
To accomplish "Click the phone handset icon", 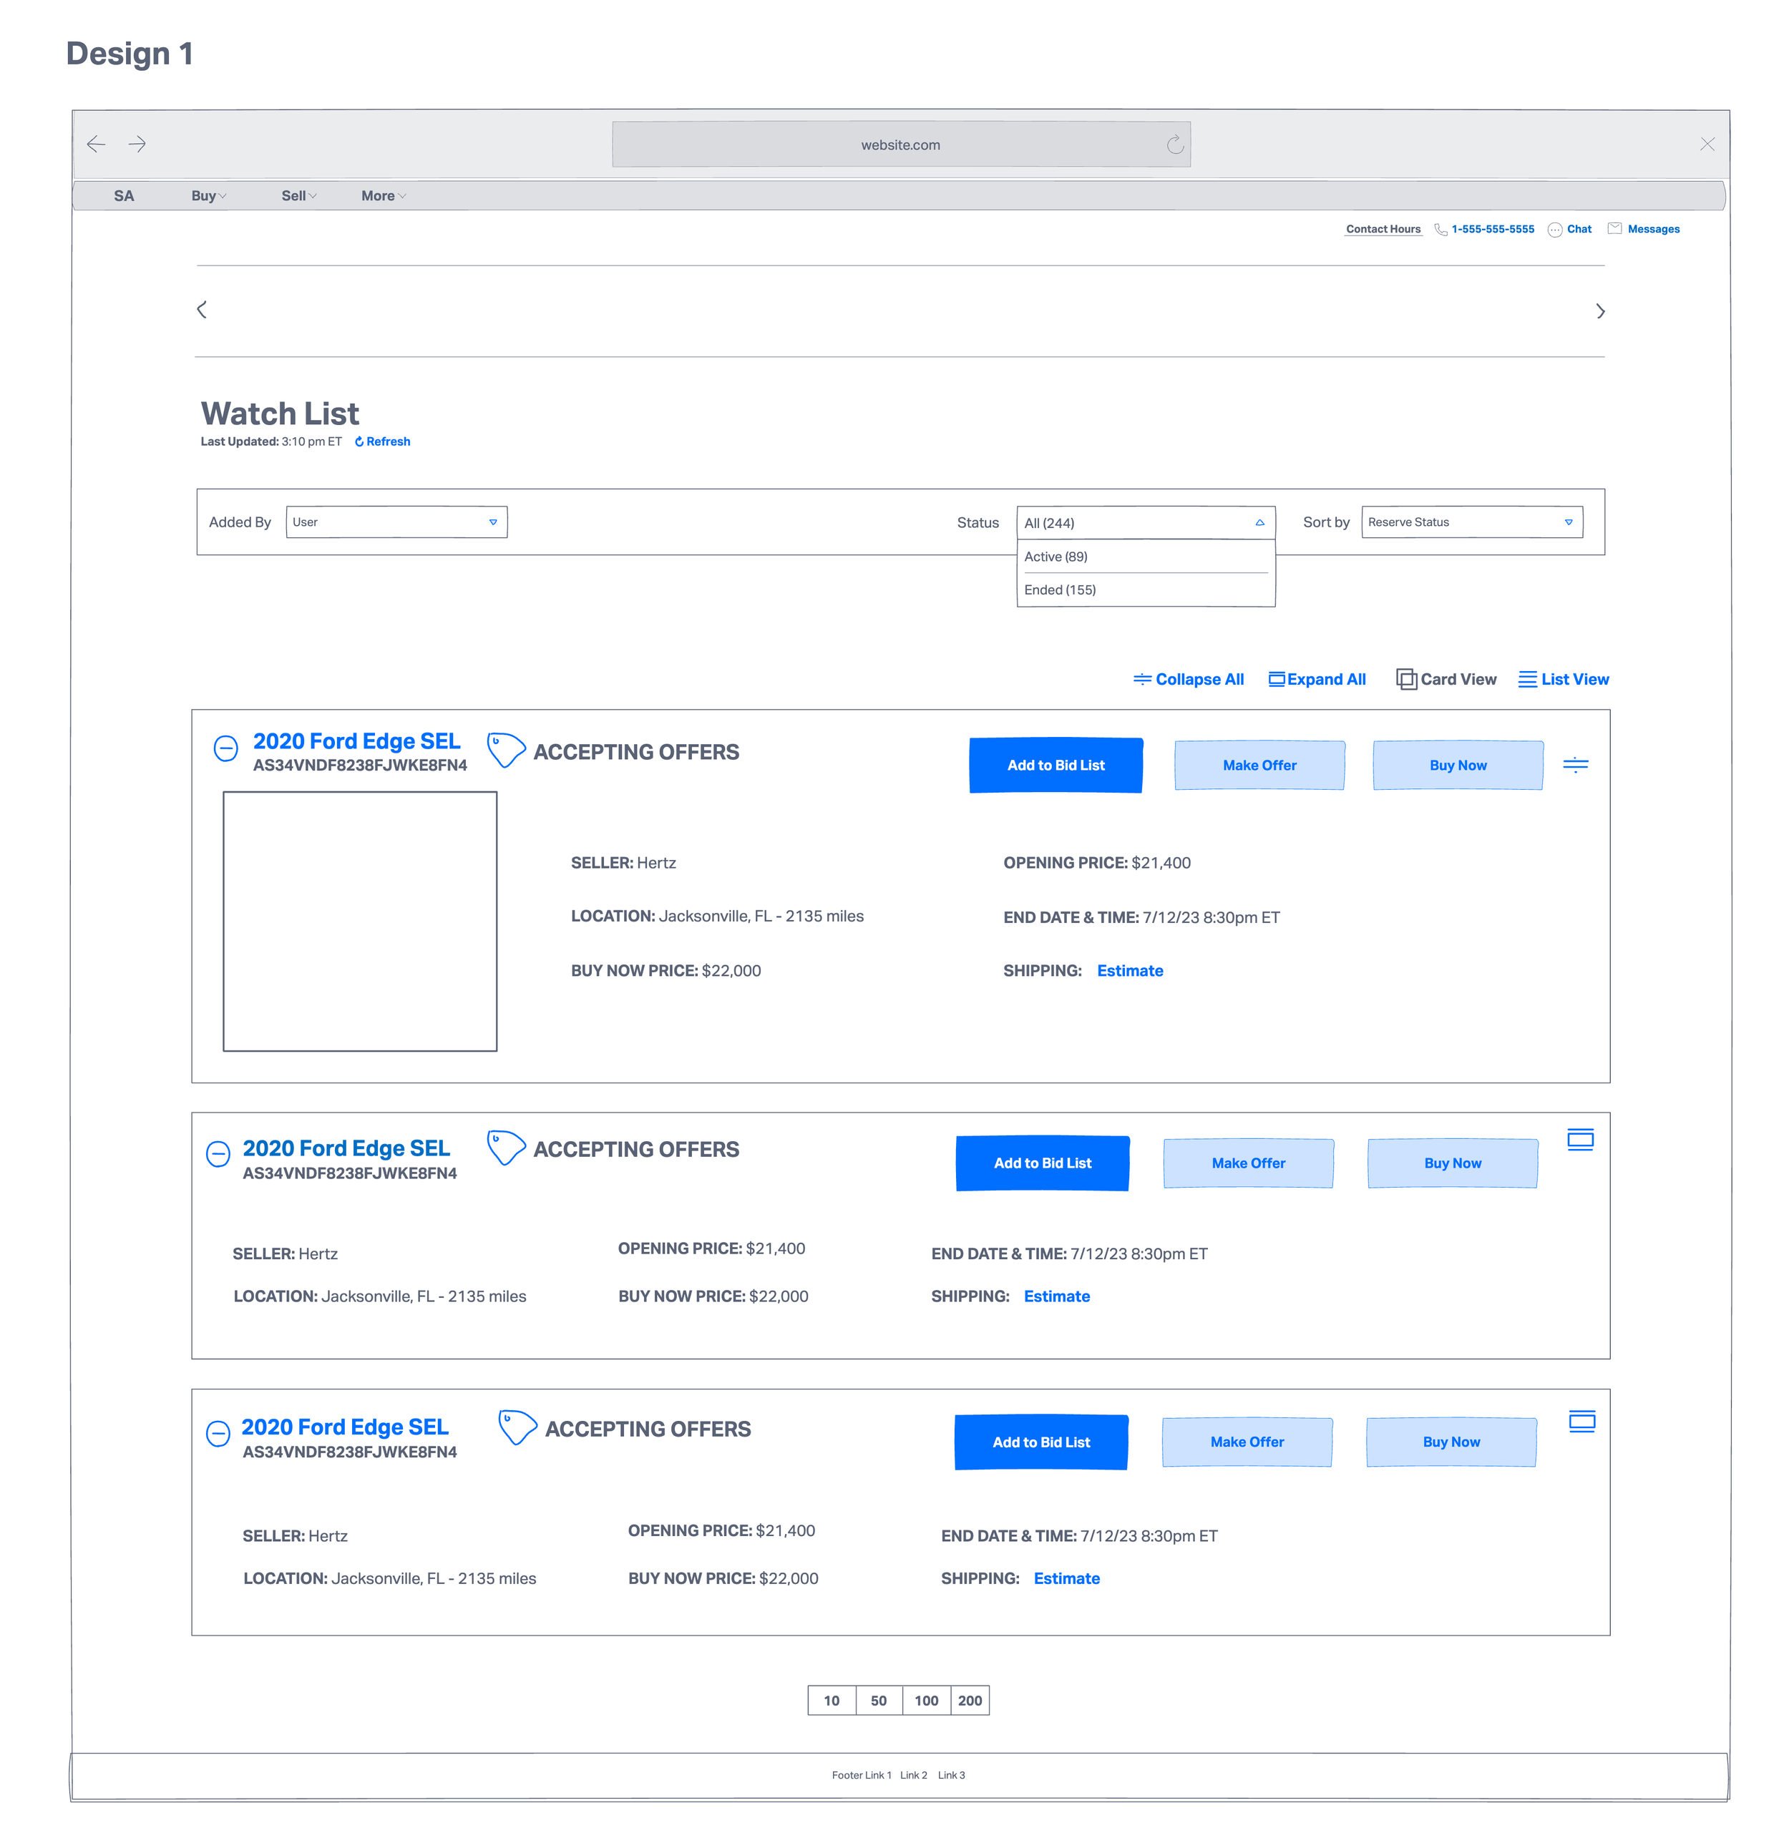I will click(1440, 230).
